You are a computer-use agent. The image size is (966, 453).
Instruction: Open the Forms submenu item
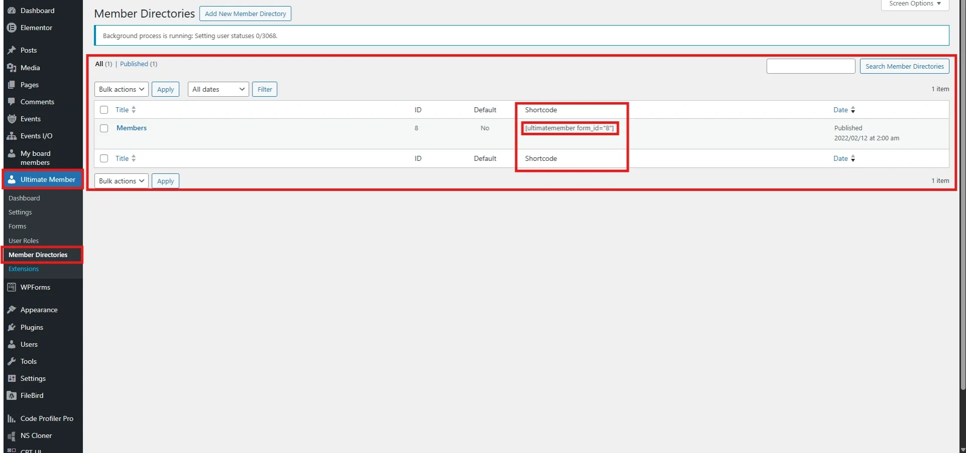click(x=17, y=226)
